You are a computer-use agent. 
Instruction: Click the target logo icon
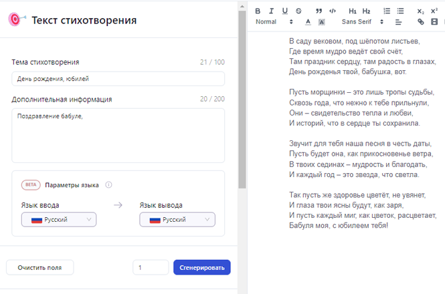click(x=17, y=19)
